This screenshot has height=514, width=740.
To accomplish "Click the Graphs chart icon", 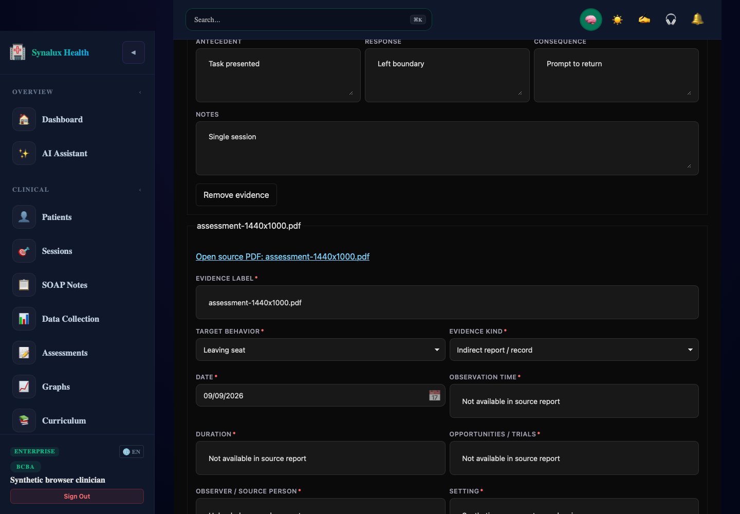I will tap(24, 387).
